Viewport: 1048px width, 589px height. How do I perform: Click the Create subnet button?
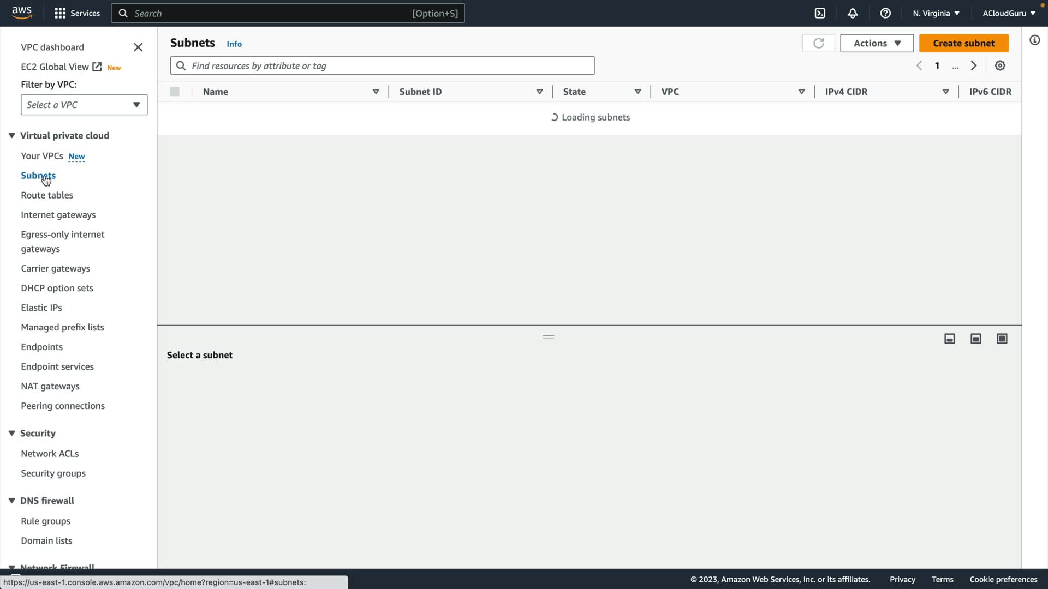963,43
